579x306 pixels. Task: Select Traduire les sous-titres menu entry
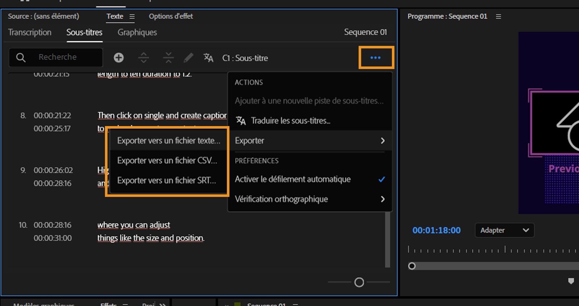[310, 121]
